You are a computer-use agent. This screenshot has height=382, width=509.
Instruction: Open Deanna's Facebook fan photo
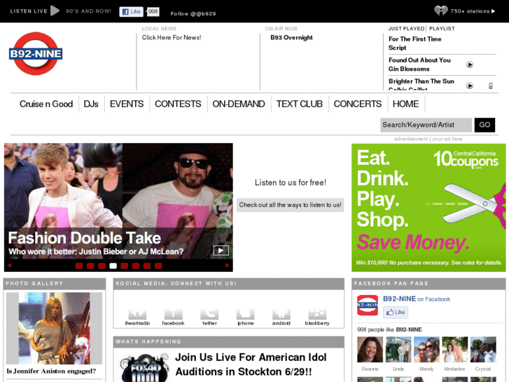[x=370, y=350]
